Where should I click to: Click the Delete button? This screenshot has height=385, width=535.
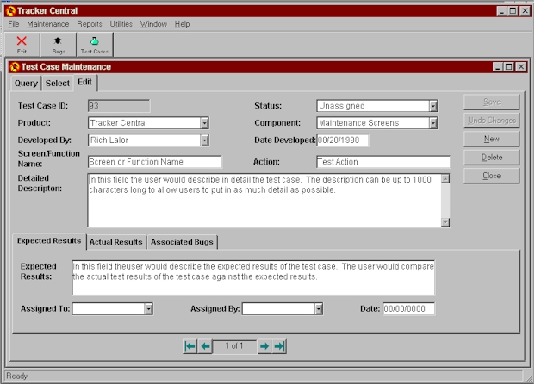[x=492, y=158]
